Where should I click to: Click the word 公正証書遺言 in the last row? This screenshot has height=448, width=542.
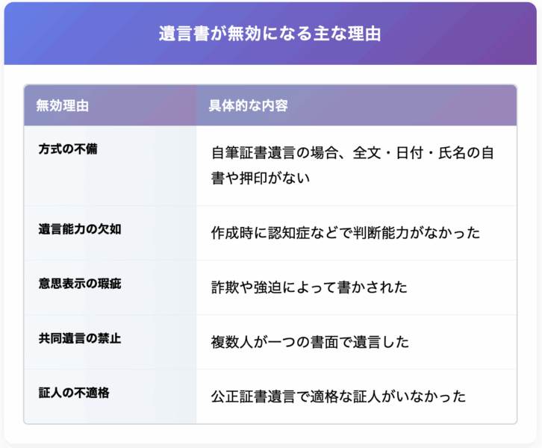(x=256, y=396)
